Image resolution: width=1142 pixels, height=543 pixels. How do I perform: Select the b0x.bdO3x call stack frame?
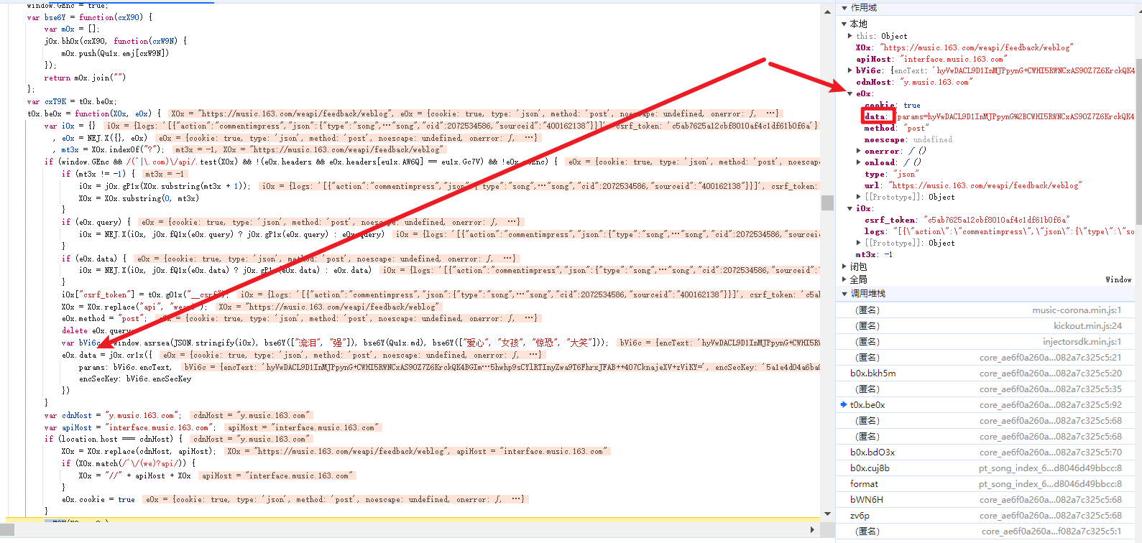point(986,452)
